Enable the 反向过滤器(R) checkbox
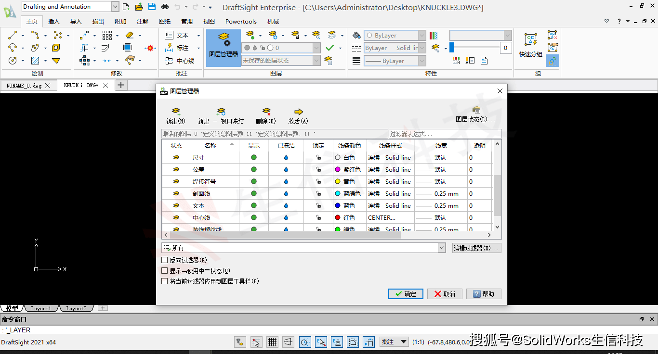Screen dimensions: 658x354 (x=164, y=260)
